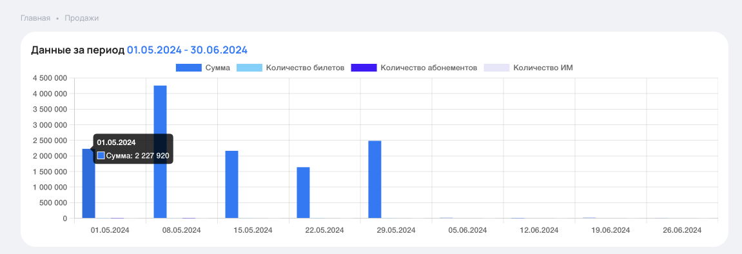Click the y-axis value 4 500 000
This screenshot has height=254, width=742.
50,78
